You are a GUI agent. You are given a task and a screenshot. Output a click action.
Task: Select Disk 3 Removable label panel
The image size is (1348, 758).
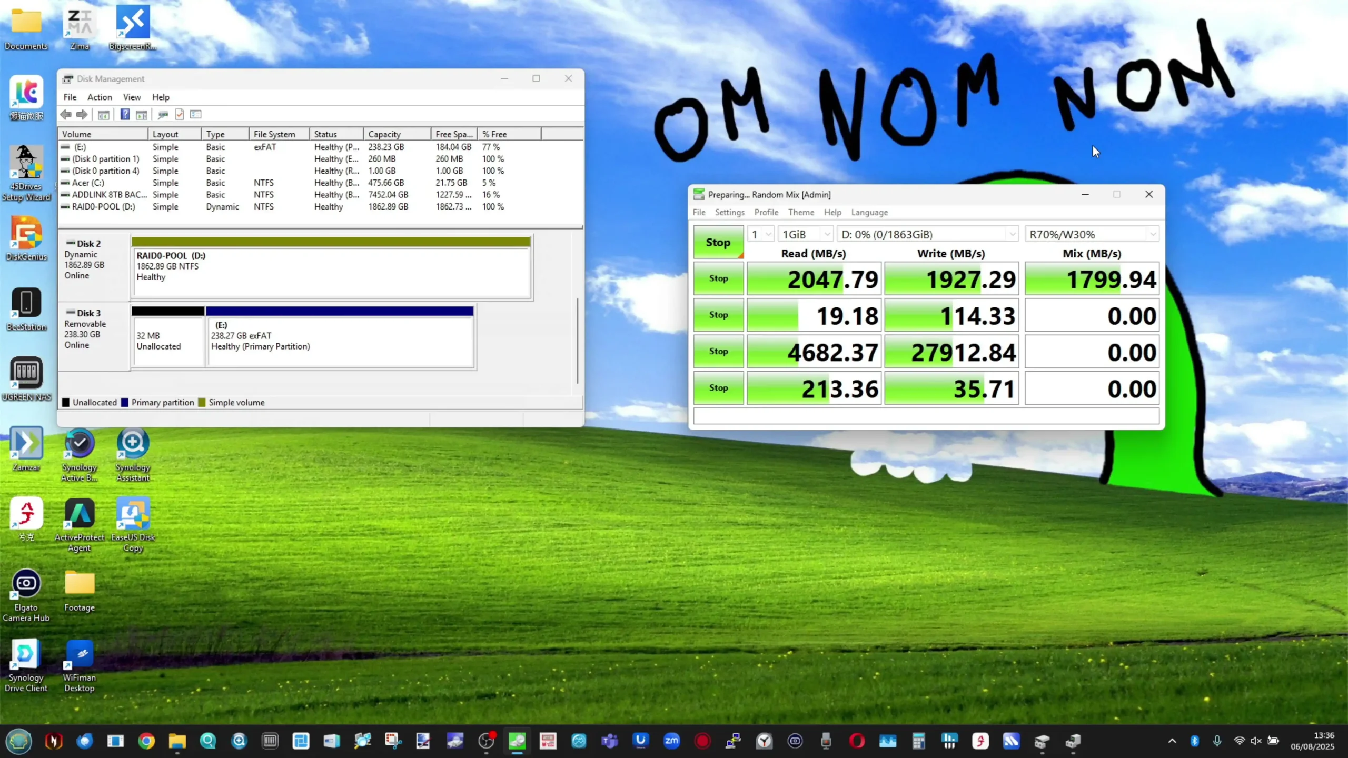94,337
